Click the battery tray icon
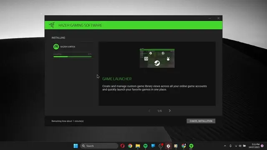The width and height of the screenshot is (267, 150). [244, 146]
